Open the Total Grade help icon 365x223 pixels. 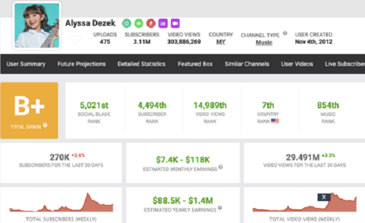click(x=45, y=125)
